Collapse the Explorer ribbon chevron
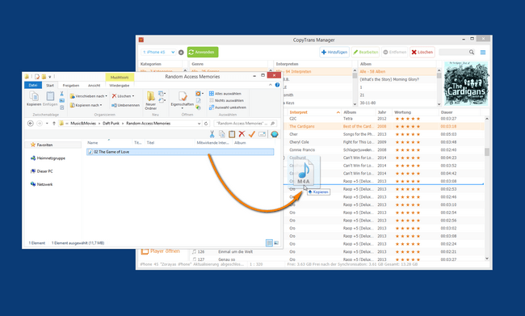This screenshot has width=525, height=316. click(271, 85)
